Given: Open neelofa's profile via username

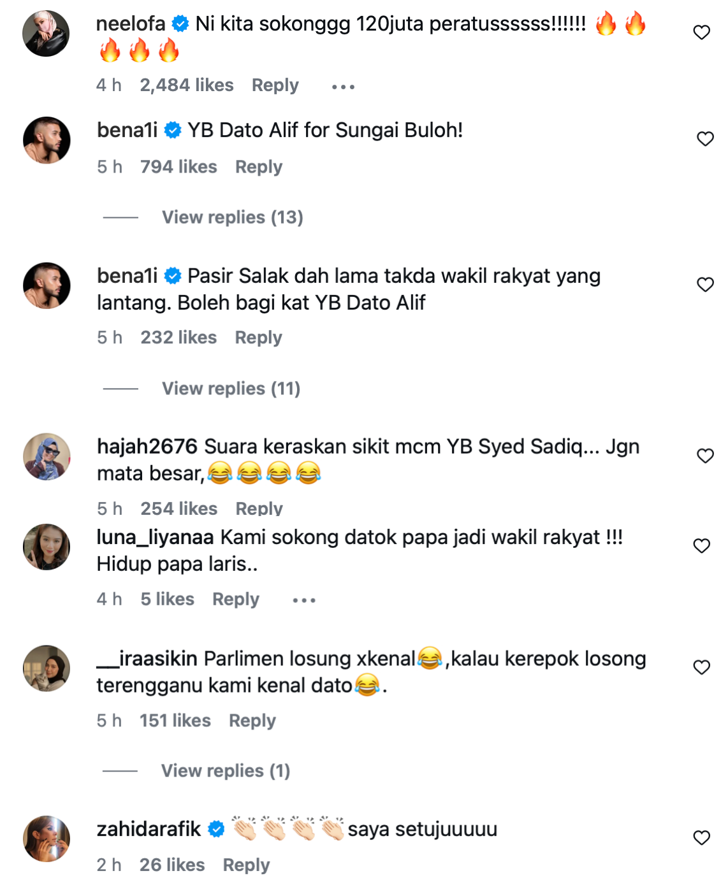Looking at the screenshot, I should (x=131, y=24).
